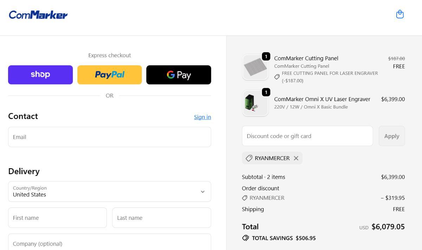Apply the discount code
Screen dimensions: 422x250
coord(391,136)
